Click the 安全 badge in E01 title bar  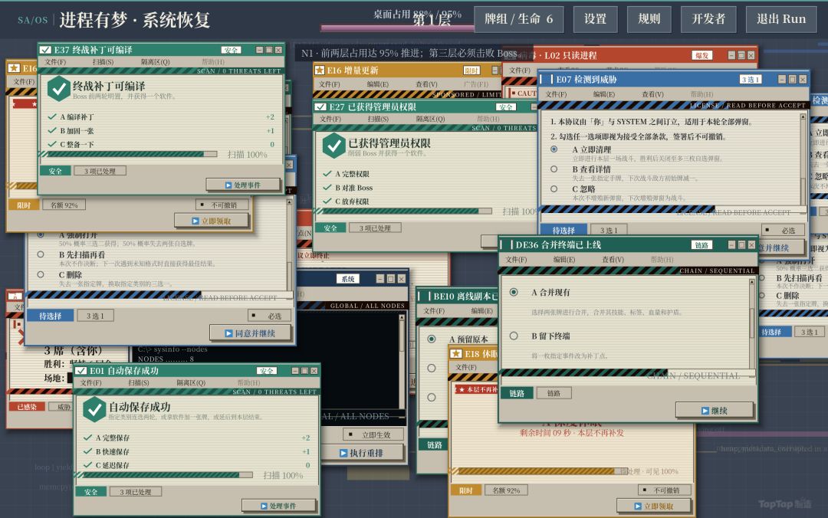[x=266, y=371]
